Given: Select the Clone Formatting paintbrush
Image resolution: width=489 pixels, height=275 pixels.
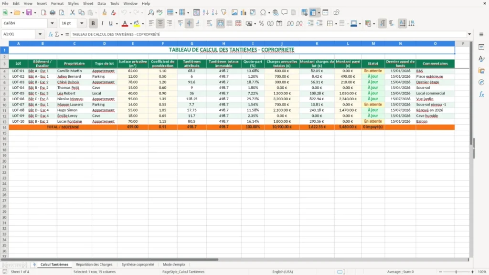Looking at the screenshot, I should [105, 12].
